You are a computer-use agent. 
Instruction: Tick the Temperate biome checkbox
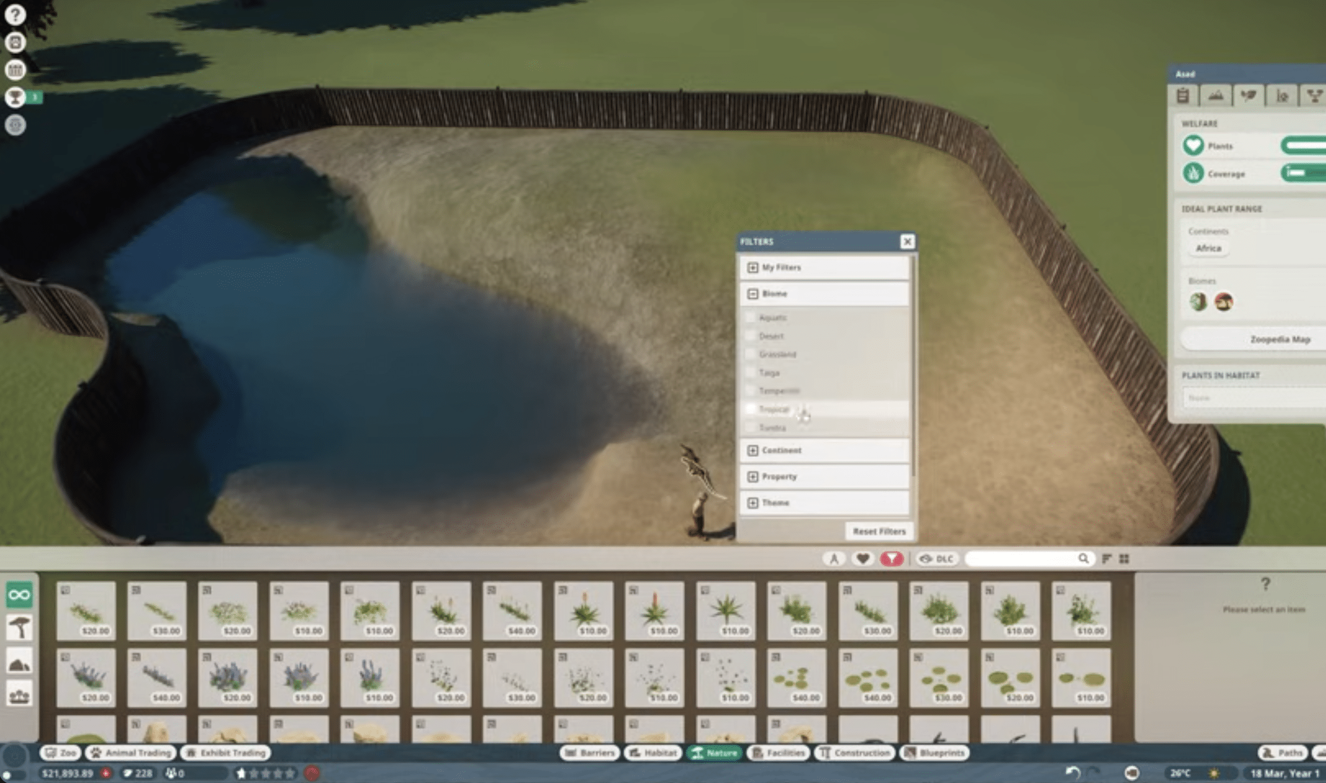750,390
